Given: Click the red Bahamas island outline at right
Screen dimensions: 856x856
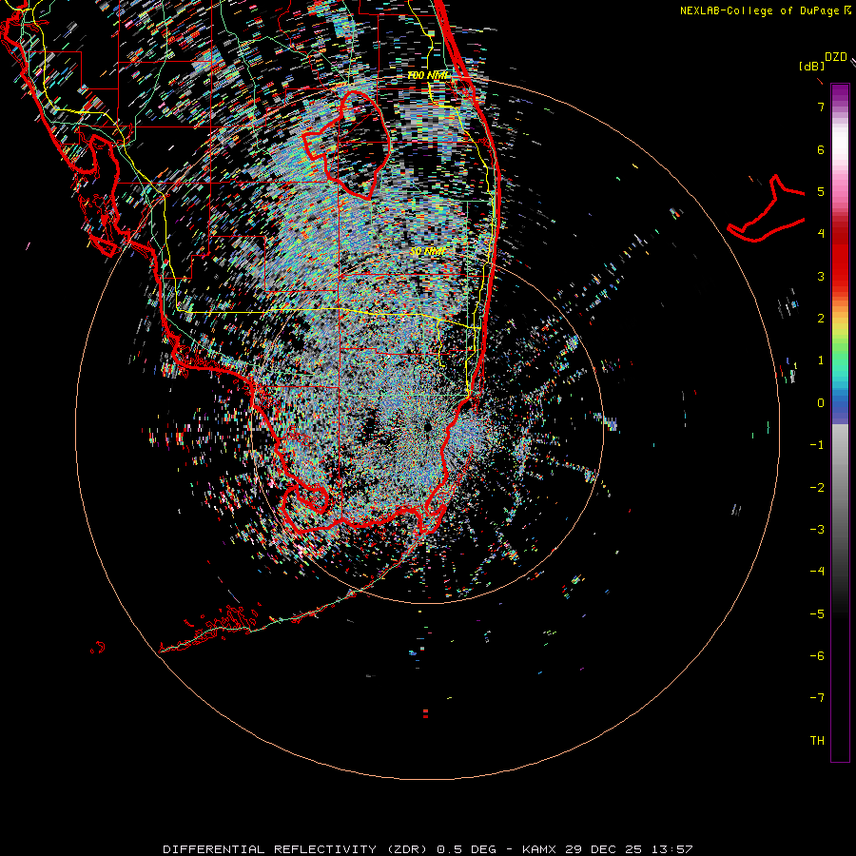Looking at the screenshot, I should (767, 208).
